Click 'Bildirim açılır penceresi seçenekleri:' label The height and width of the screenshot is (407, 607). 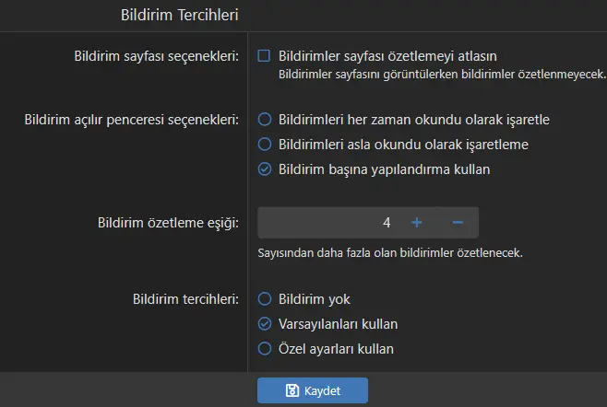[132, 120]
